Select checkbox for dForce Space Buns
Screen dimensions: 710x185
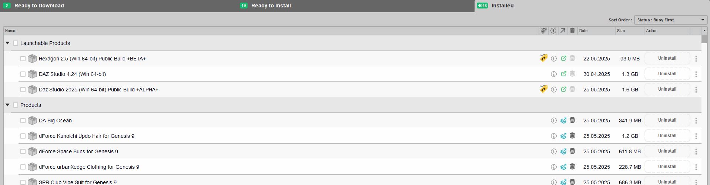click(23, 151)
